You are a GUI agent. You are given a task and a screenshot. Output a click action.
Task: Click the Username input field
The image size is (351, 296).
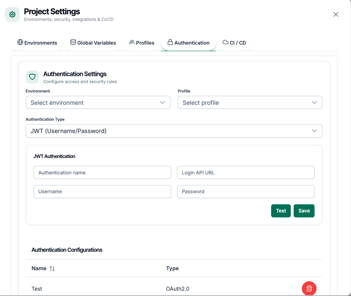click(102, 191)
